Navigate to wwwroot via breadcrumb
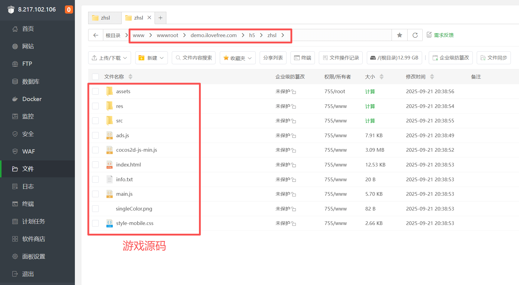This screenshot has height=285, width=519. click(167, 35)
